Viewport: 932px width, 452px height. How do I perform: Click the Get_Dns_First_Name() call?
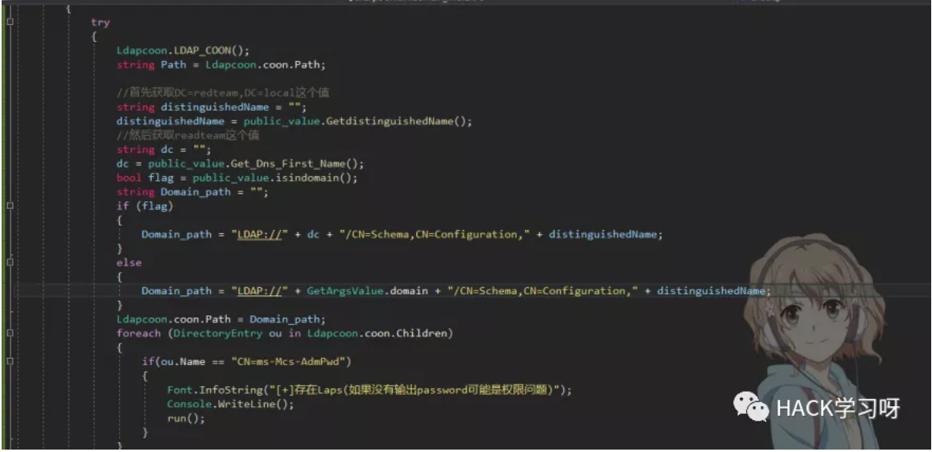295,163
